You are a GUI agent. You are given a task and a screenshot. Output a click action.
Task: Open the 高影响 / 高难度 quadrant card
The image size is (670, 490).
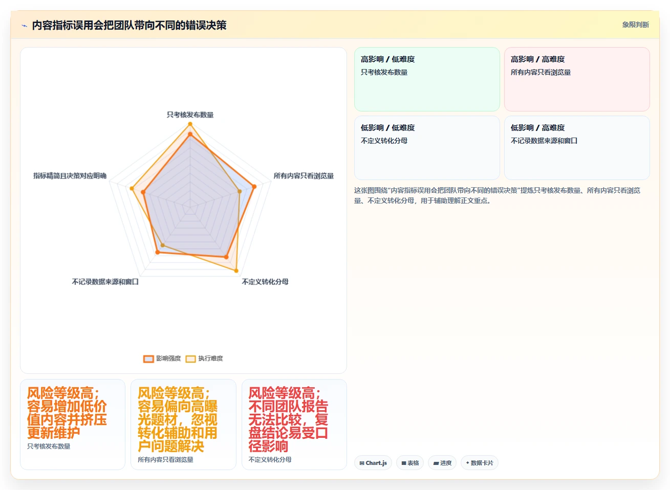(577, 79)
